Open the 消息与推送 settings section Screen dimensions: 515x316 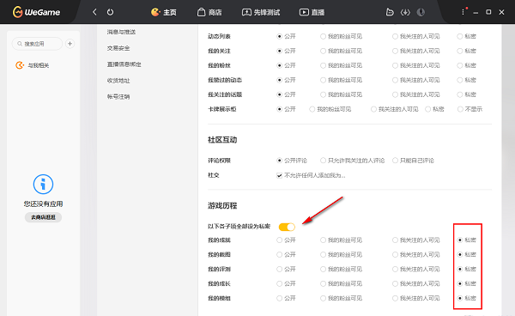(x=121, y=32)
